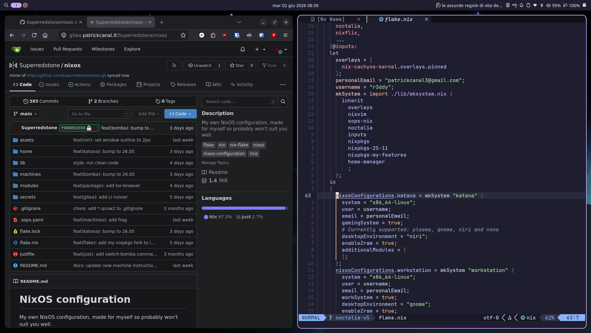Click the system notification bell
This screenshot has width=591, height=333.
pos(521,5)
